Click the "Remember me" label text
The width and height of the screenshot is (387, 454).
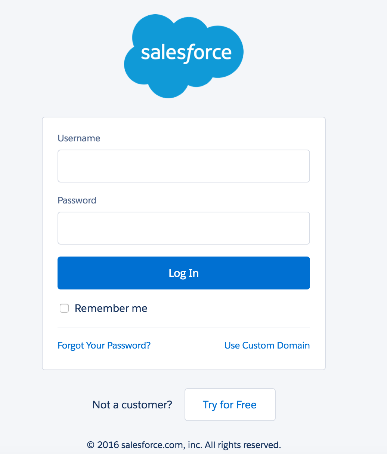point(111,308)
